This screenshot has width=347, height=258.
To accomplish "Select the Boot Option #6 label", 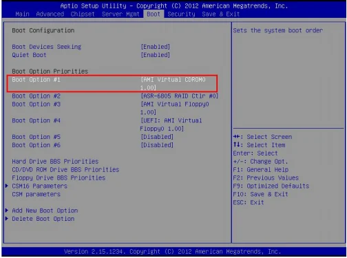I will point(36,145).
